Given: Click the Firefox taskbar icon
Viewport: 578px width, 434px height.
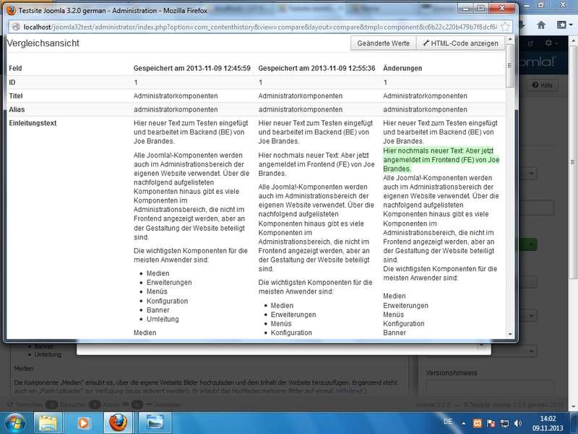Looking at the screenshot, I should (x=118, y=422).
